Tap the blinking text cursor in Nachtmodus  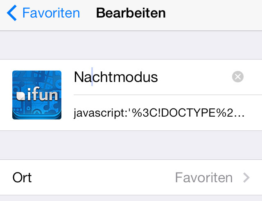click(92, 77)
